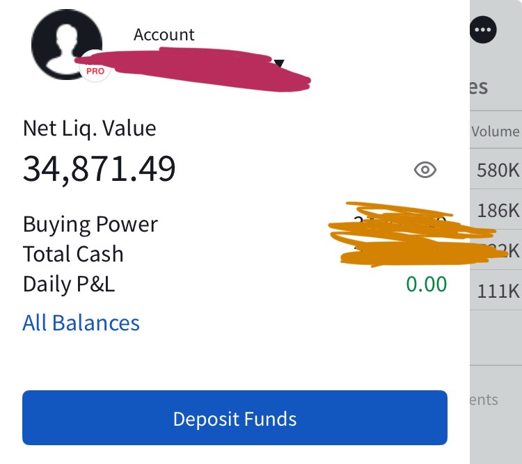
Task: Click the profile avatar icon
Action: (66, 44)
